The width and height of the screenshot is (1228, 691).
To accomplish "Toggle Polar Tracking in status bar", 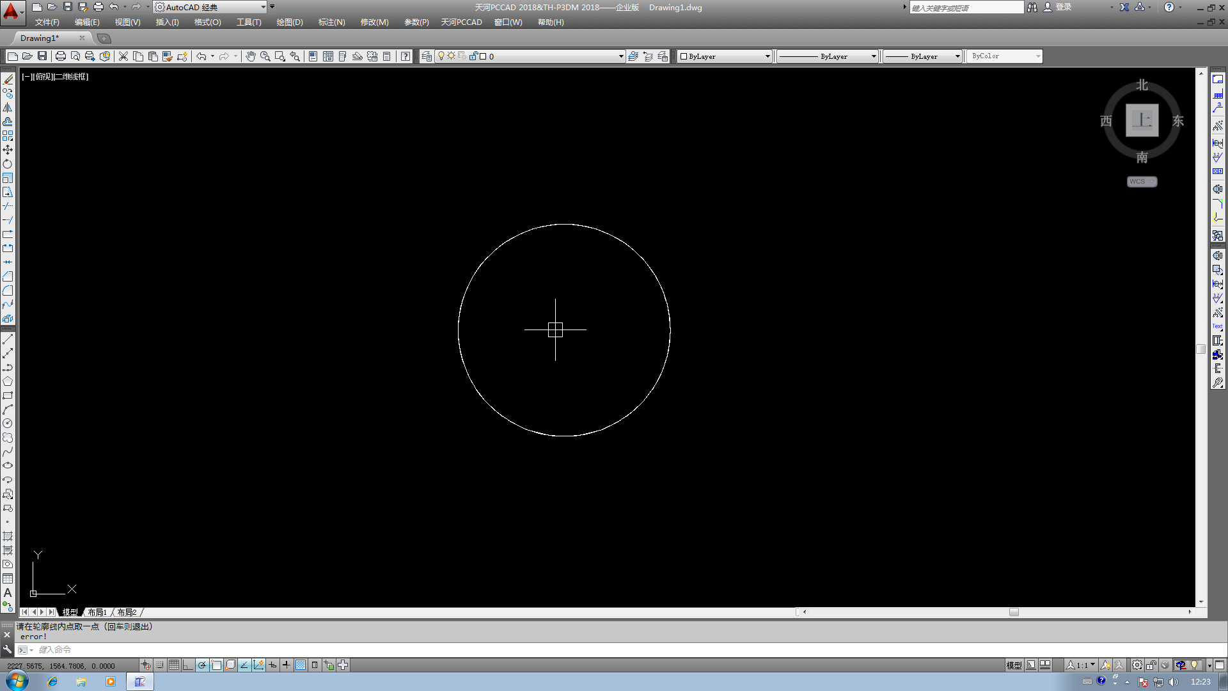I will tap(202, 665).
